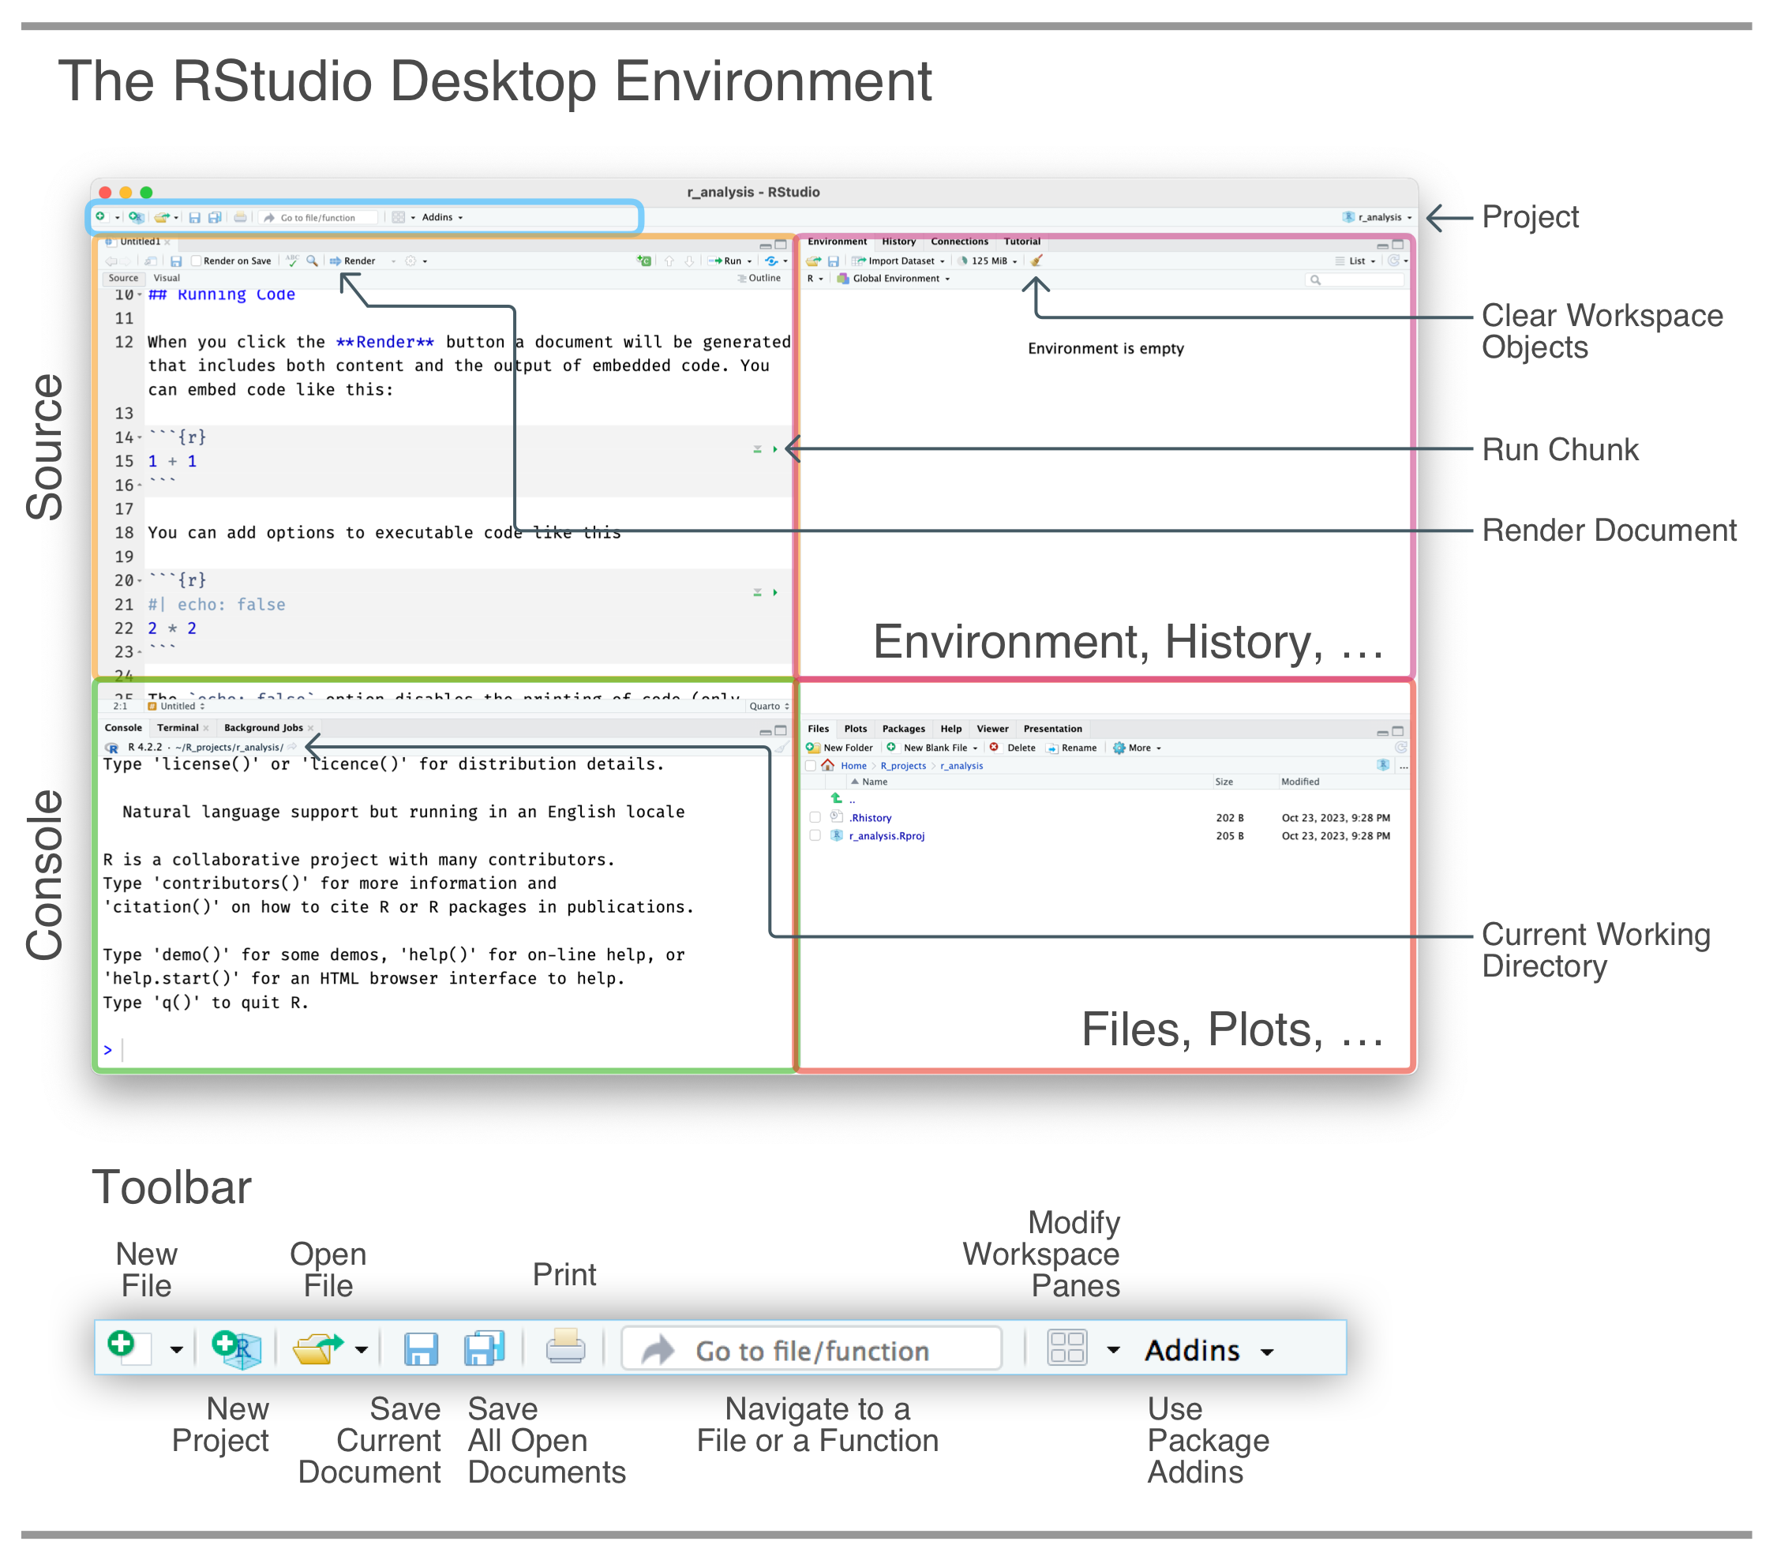
Task: Click the view working directory arrow icon in the Console
Action: click(292, 747)
